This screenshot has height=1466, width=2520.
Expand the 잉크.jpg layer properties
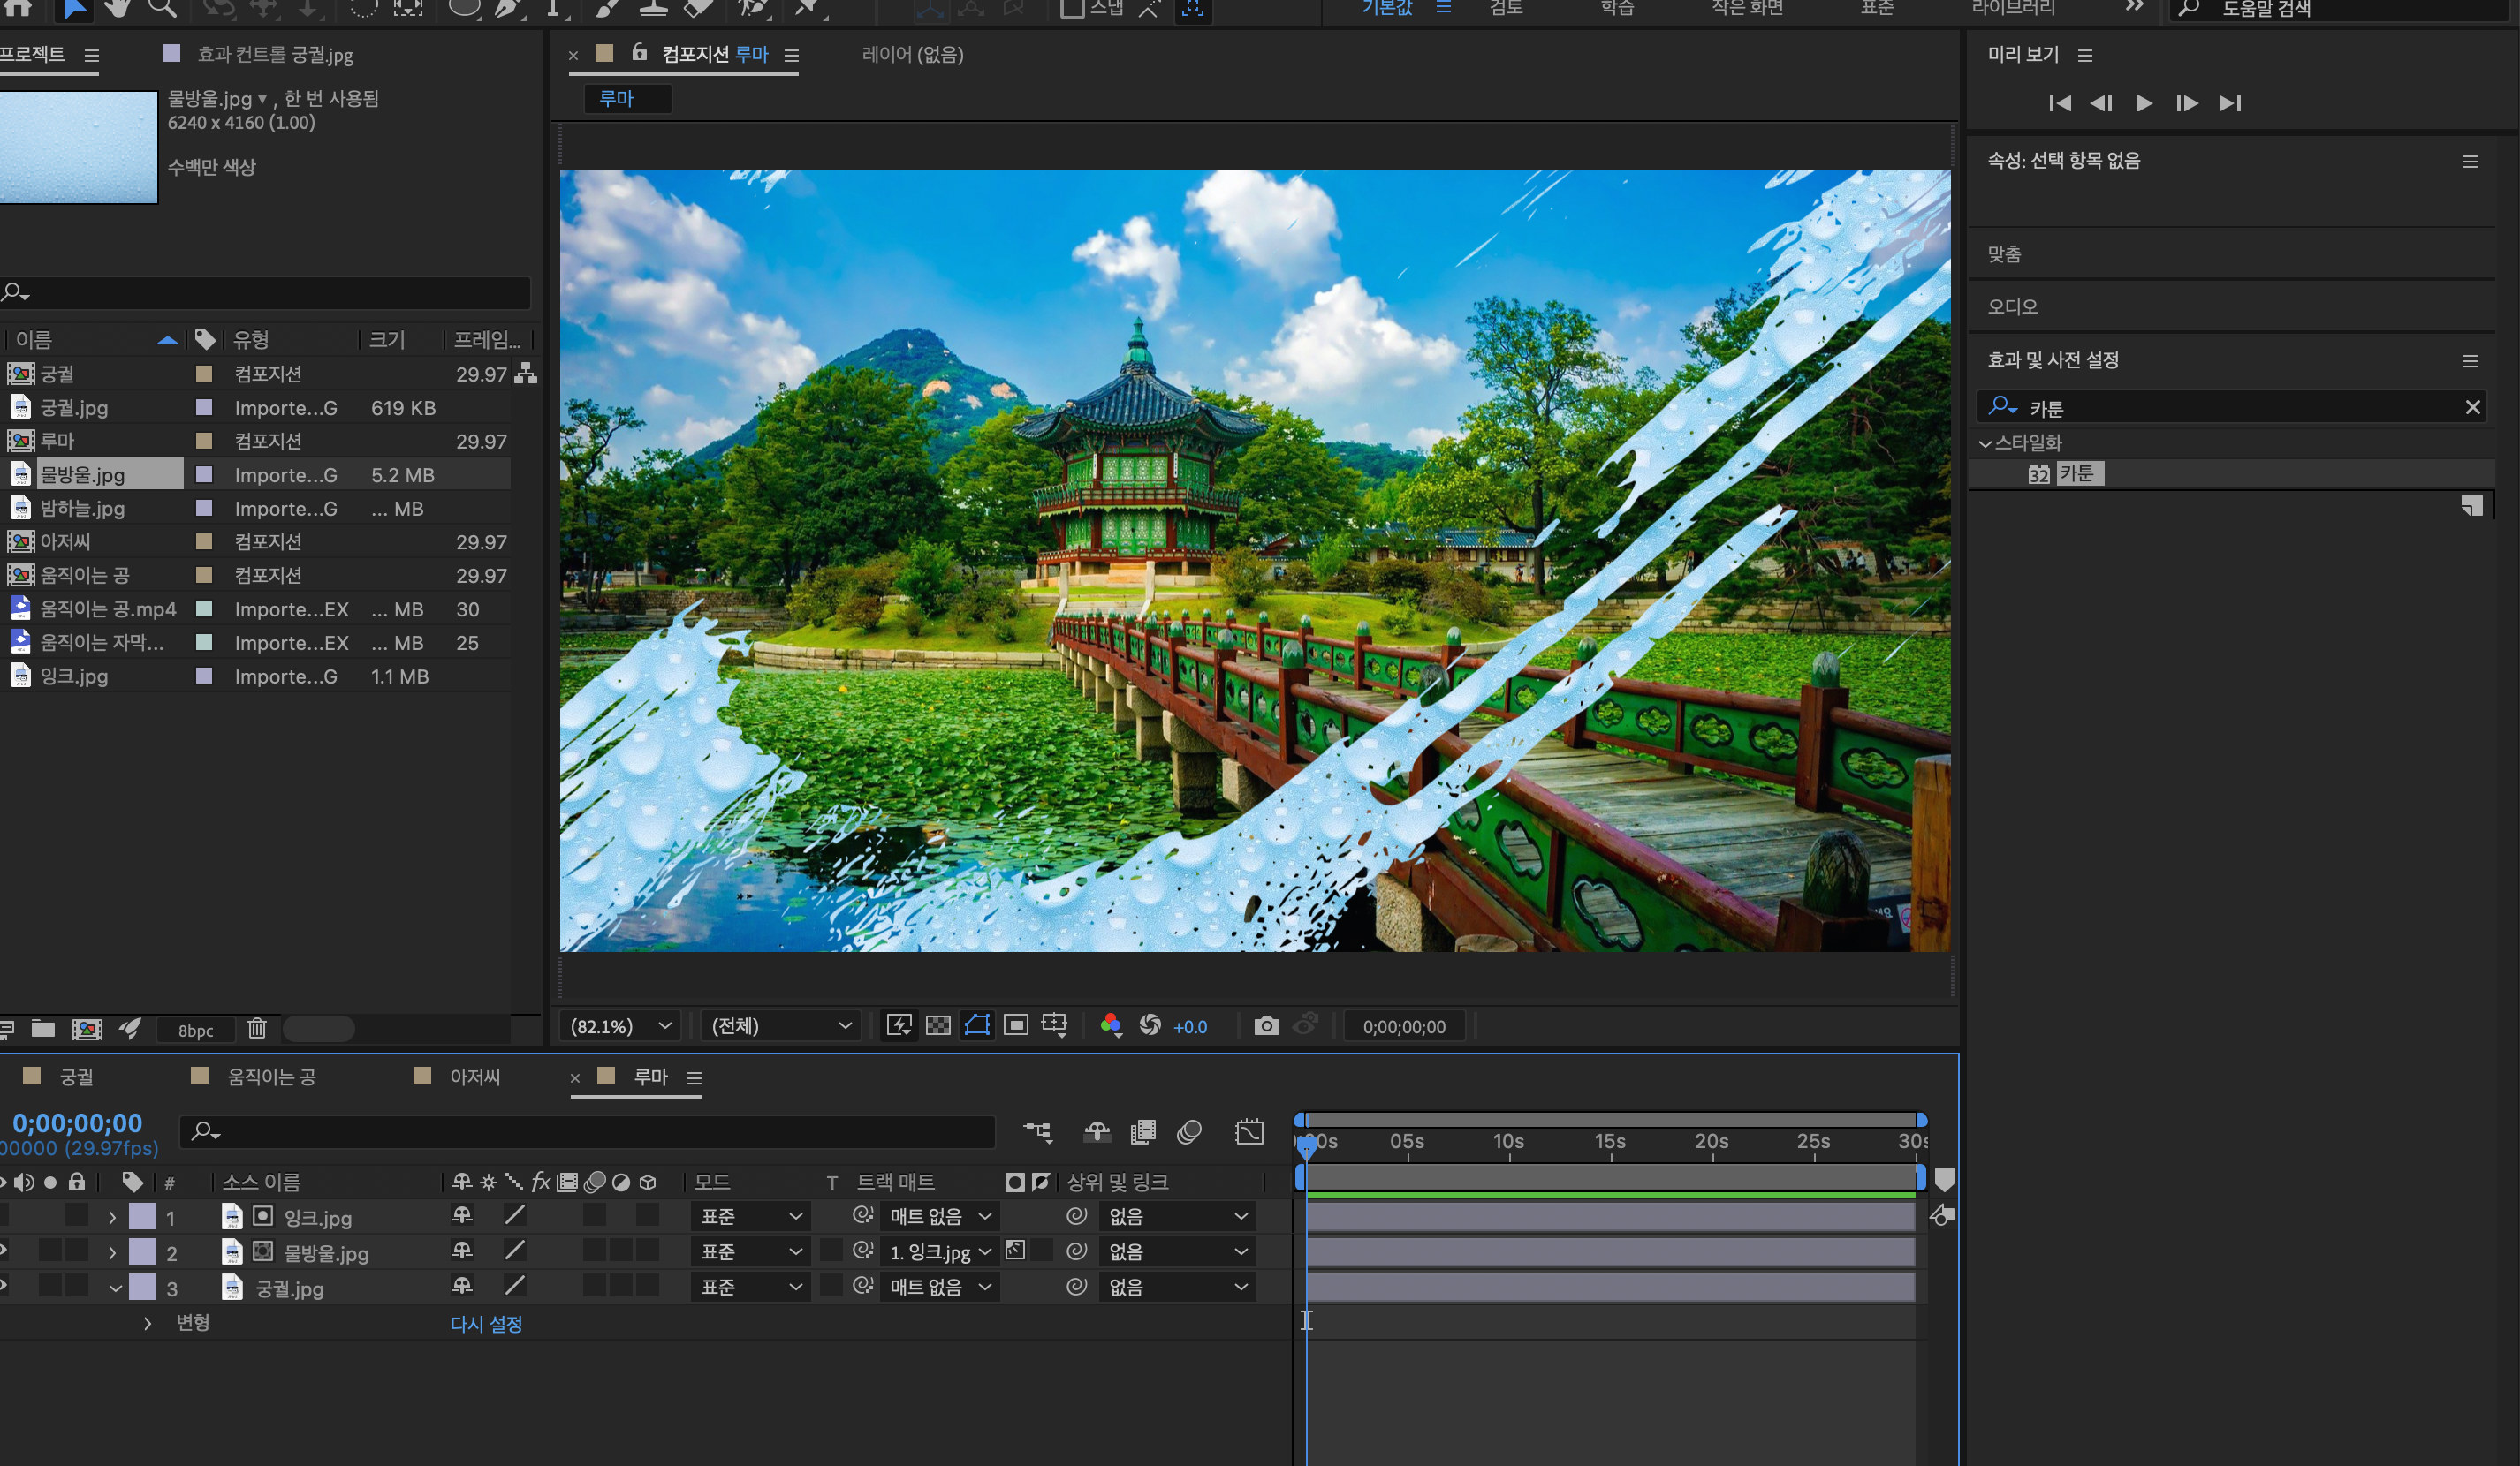112,1217
